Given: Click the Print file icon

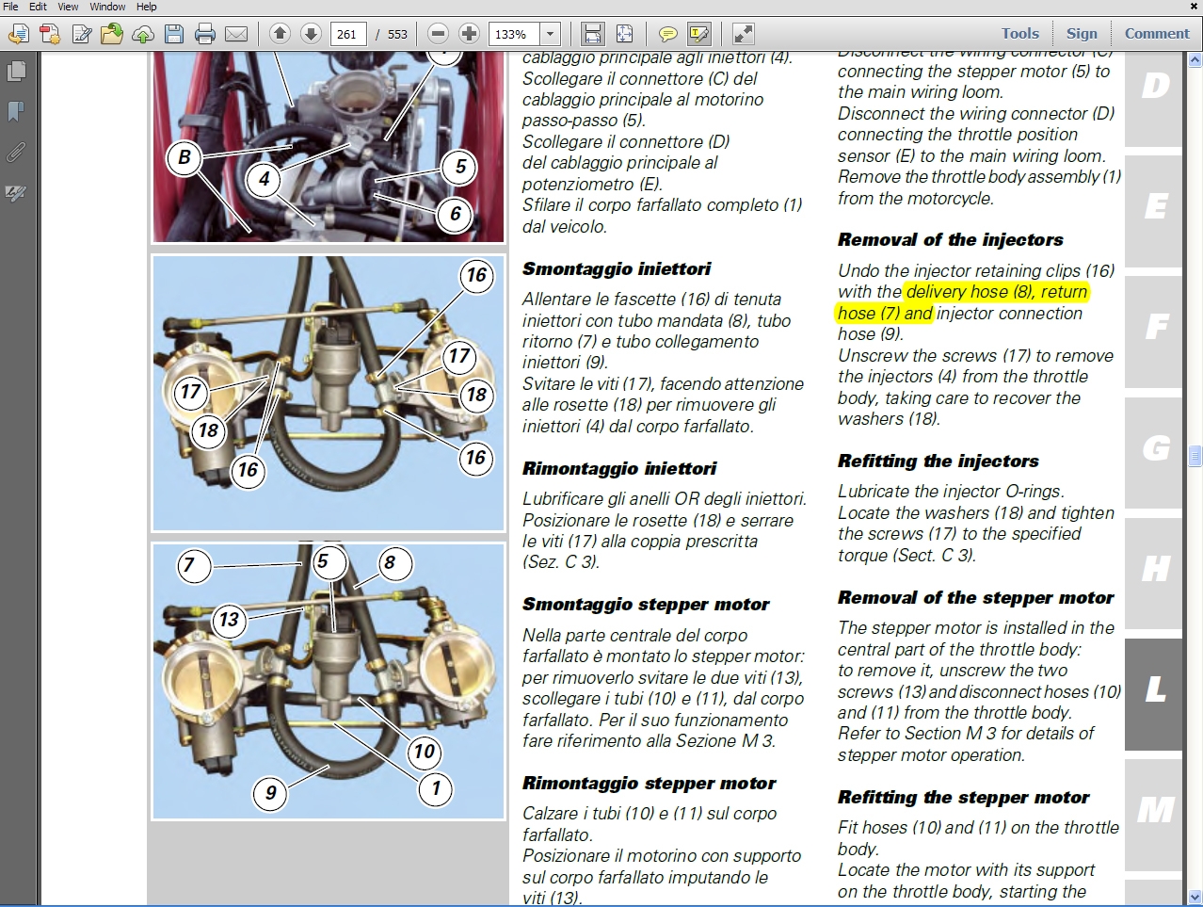Looking at the screenshot, I should pyautogui.click(x=205, y=35).
